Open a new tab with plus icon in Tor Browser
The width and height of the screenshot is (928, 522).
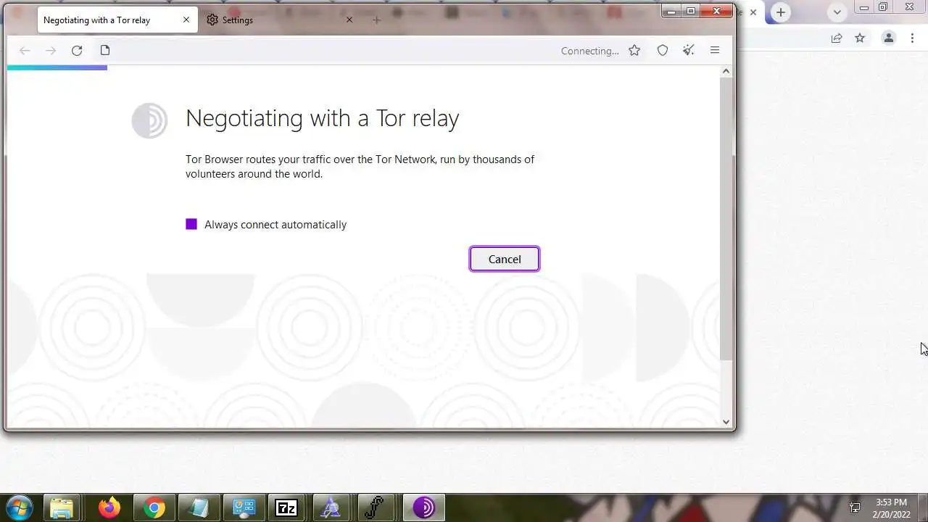[376, 20]
